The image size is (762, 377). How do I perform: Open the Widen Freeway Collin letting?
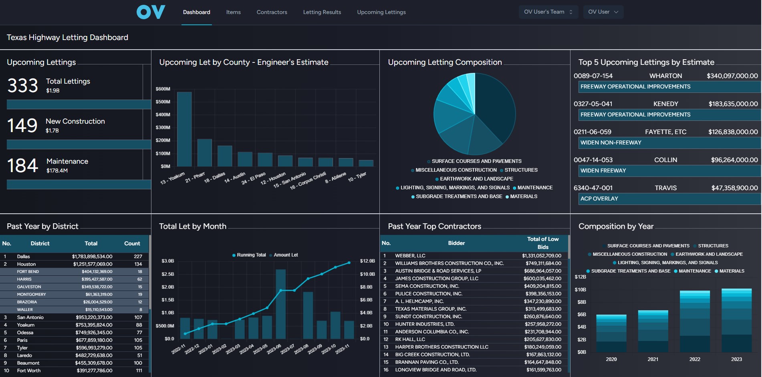pyautogui.click(x=669, y=170)
